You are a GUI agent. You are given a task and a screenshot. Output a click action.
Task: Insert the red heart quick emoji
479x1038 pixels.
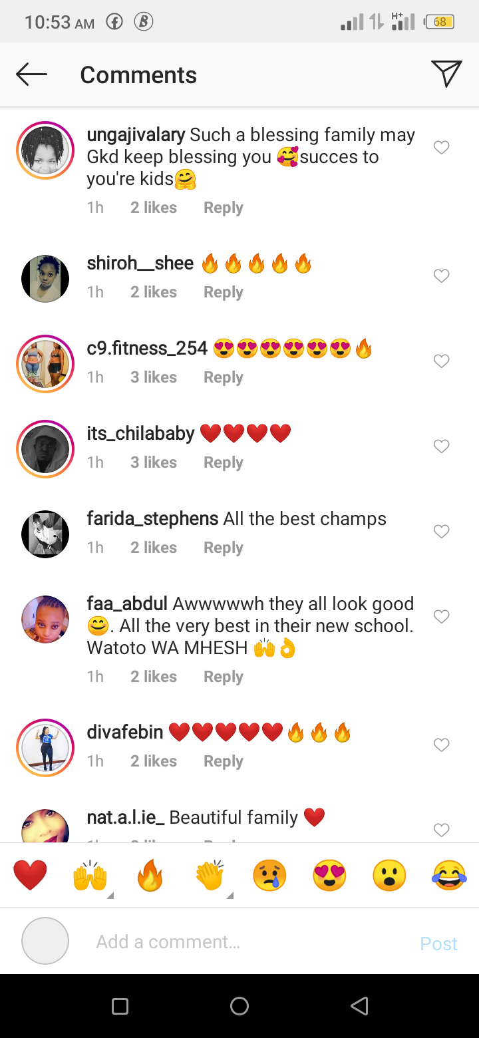point(30,875)
